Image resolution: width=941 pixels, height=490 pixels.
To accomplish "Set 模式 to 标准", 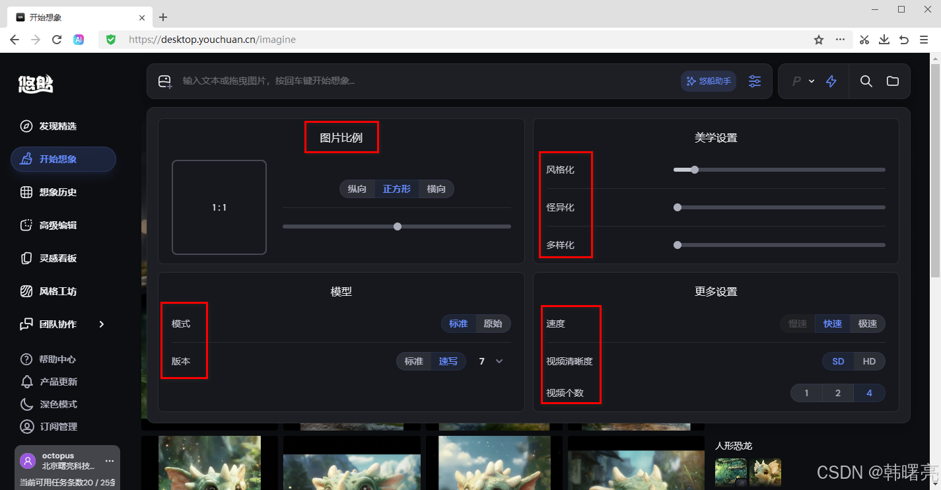I will coord(458,324).
